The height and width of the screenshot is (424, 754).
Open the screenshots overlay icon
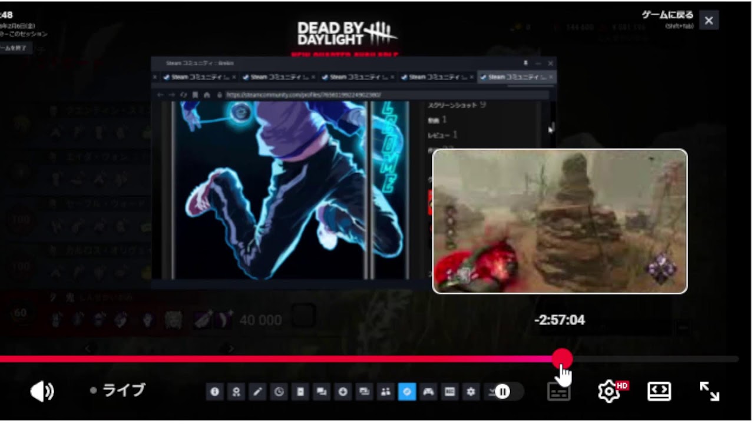point(364,391)
